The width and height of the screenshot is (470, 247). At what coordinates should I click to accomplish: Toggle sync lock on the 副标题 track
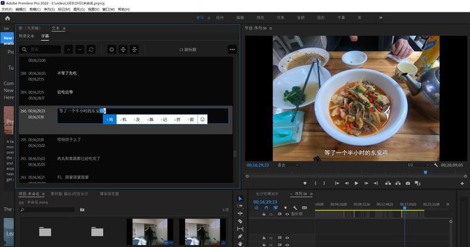click(x=279, y=214)
